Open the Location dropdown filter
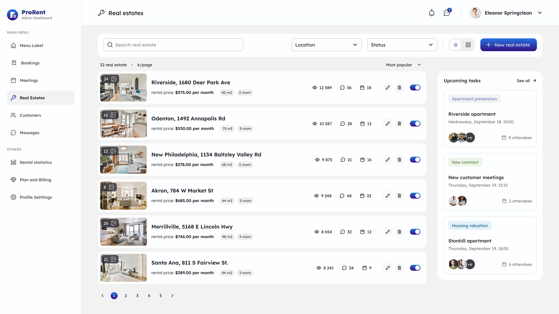This screenshot has width=559, height=314. pos(326,45)
